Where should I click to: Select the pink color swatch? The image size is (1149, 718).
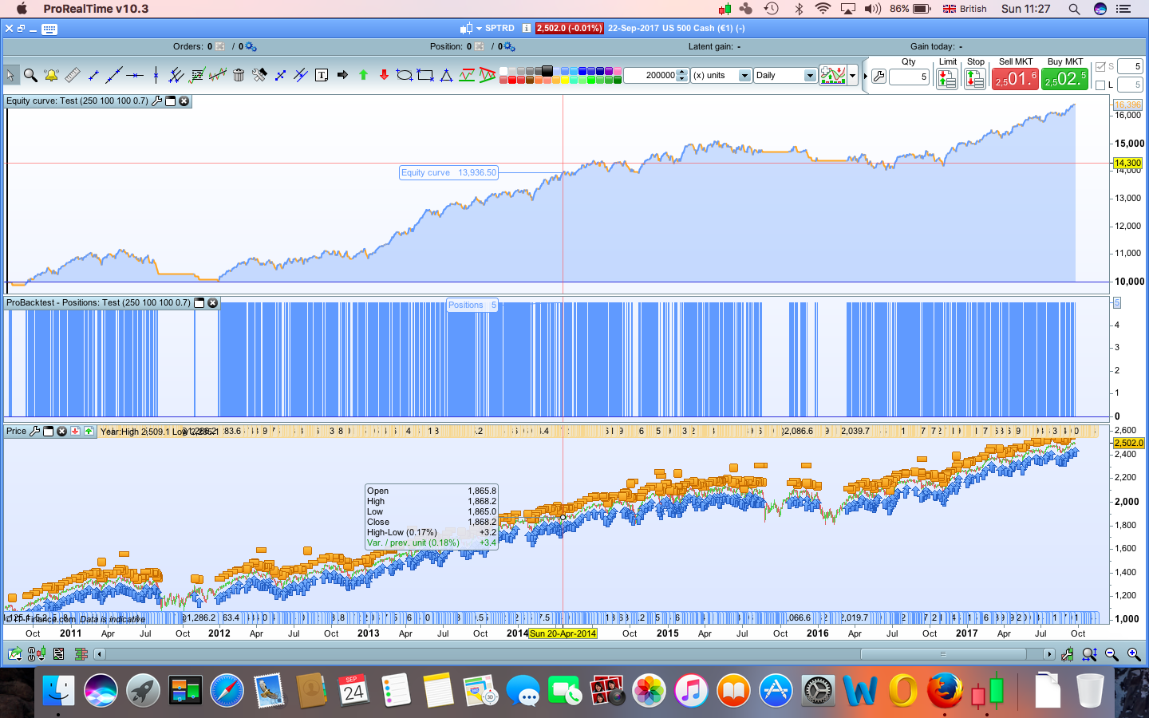coord(618,71)
